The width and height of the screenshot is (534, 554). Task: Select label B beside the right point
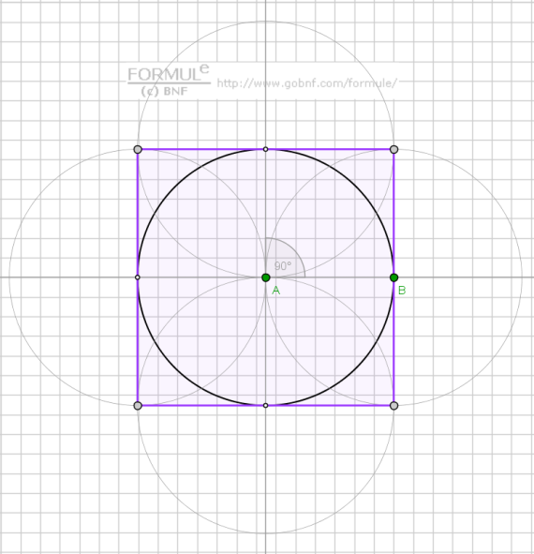point(402,291)
